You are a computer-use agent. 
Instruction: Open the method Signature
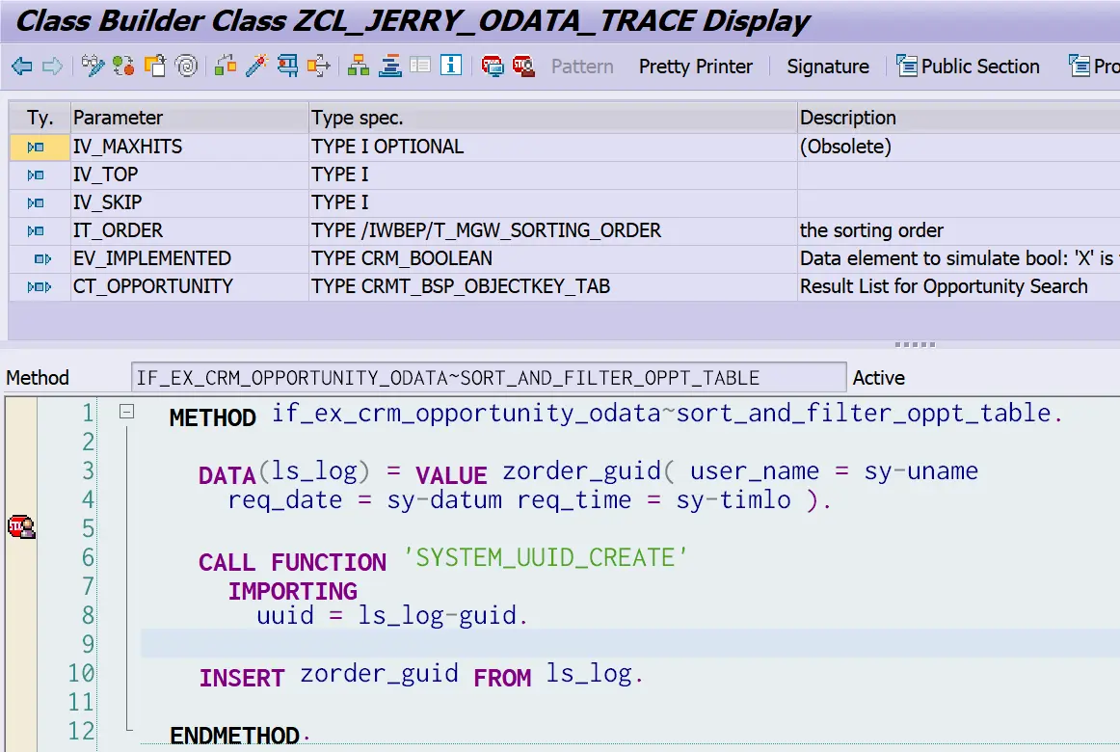828,67
